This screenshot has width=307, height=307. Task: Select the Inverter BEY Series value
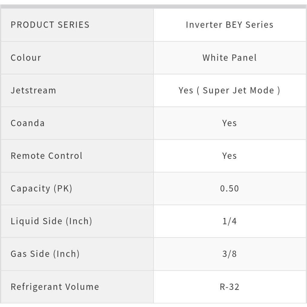(229, 25)
